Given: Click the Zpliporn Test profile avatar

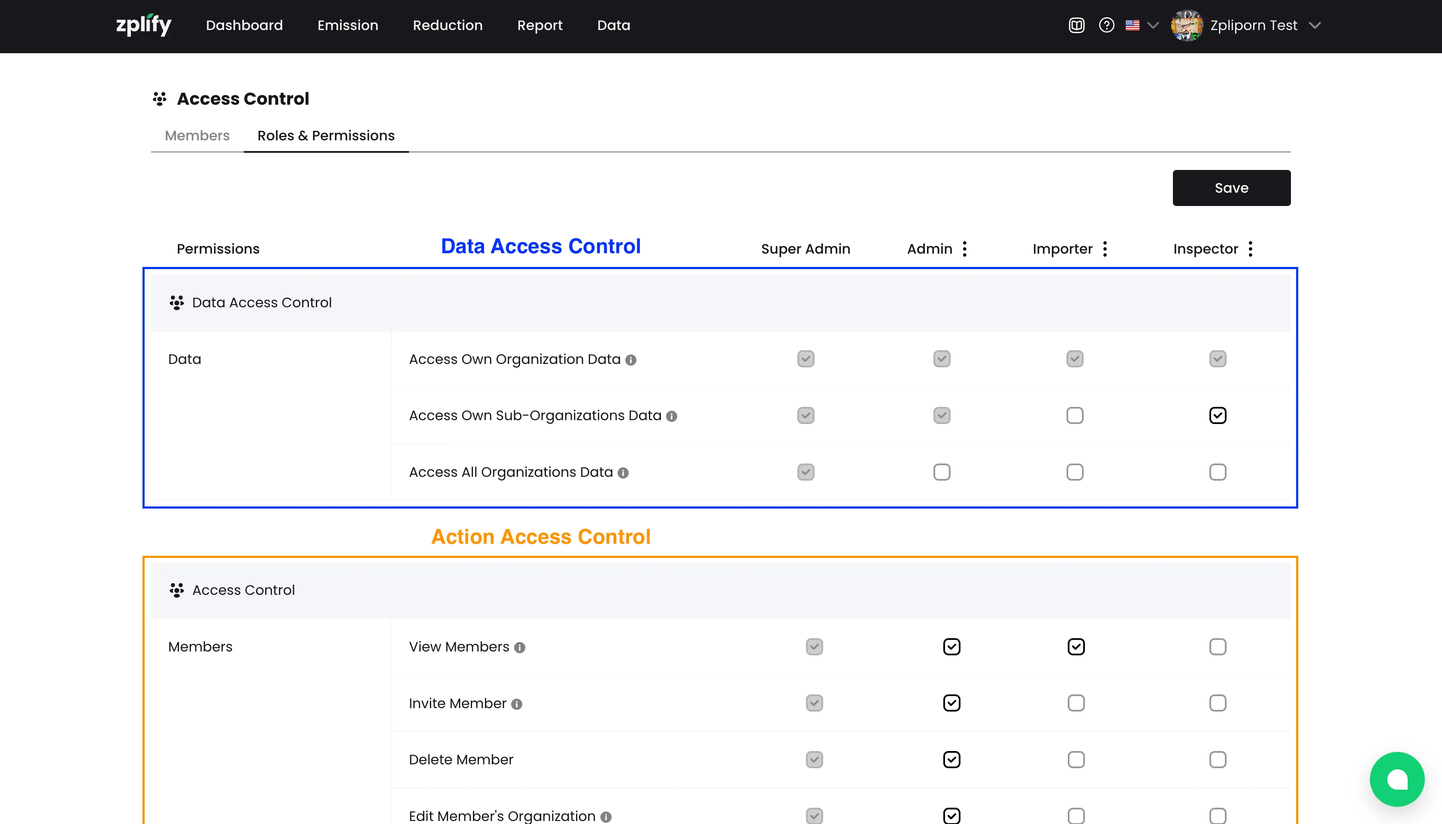Looking at the screenshot, I should click(1187, 25).
